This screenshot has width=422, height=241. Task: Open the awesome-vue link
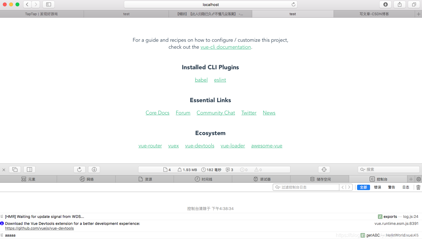[x=267, y=146]
